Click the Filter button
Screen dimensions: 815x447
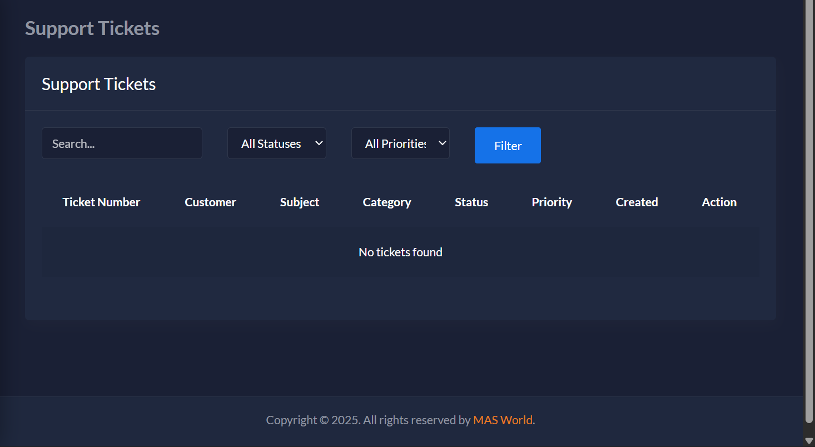point(507,145)
